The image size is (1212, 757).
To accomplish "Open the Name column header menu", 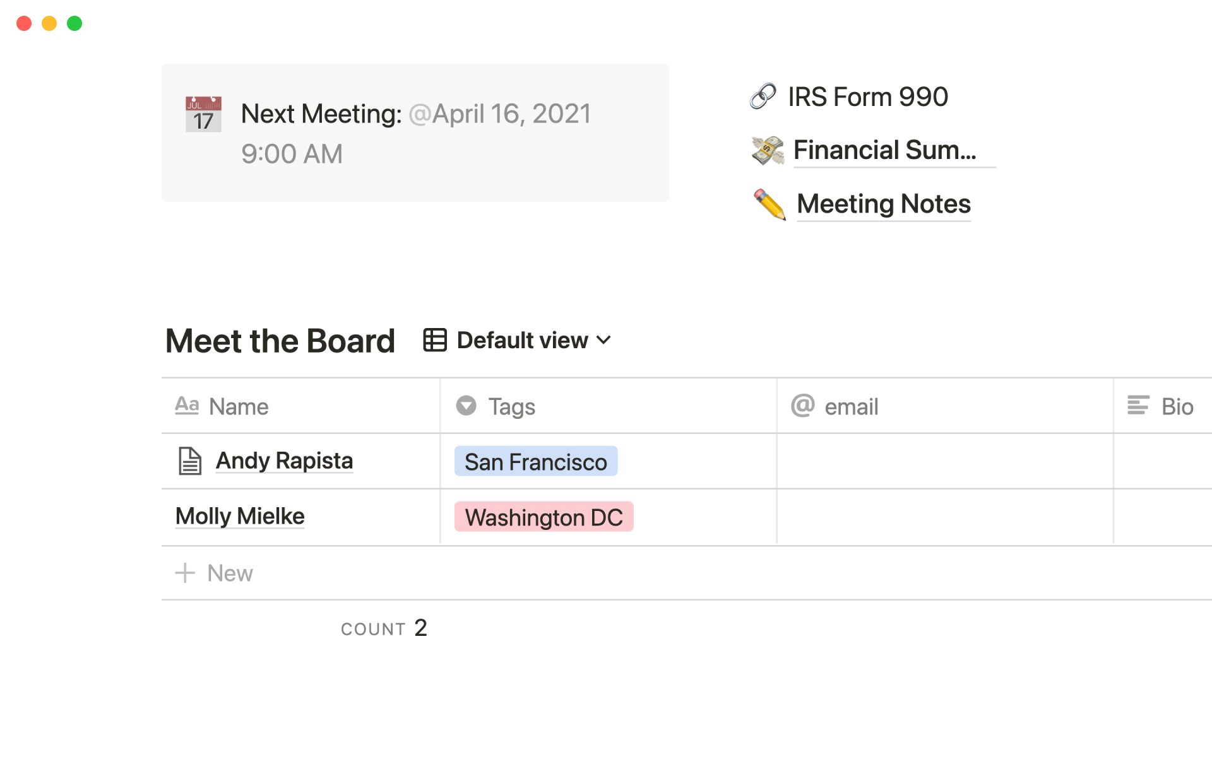I will click(x=239, y=407).
